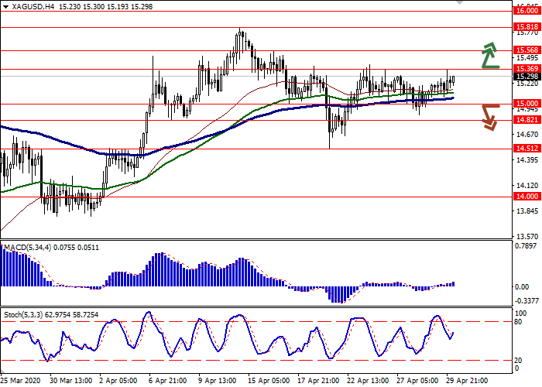Screen dimensions: 542x387
Task: Select the 15.818 red price label
Action: 527,26
